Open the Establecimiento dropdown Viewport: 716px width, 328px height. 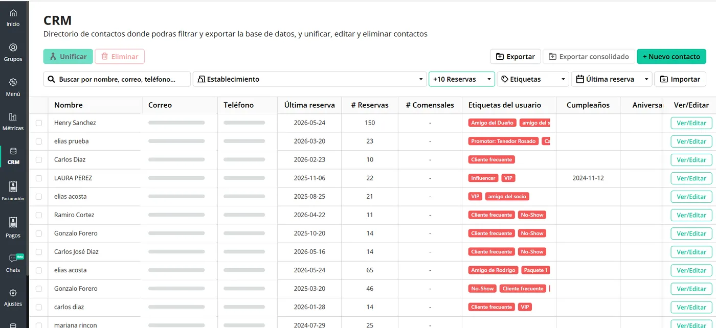[x=309, y=79]
